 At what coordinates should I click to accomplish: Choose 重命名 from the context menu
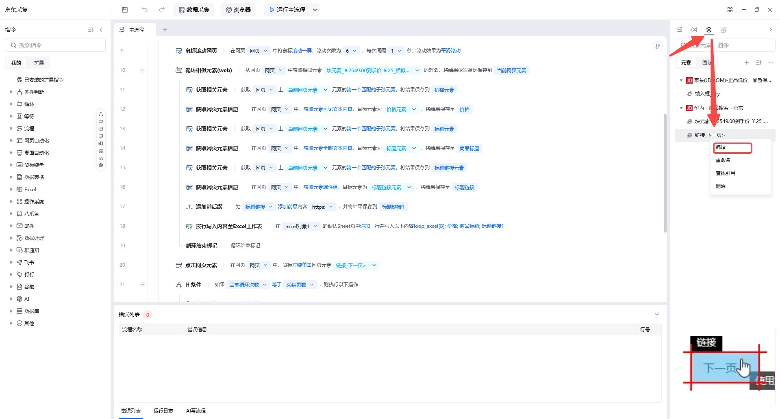click(x=741, y=160)
